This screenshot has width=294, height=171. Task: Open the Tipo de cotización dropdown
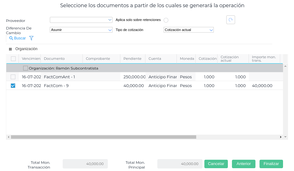coord(188,30)
